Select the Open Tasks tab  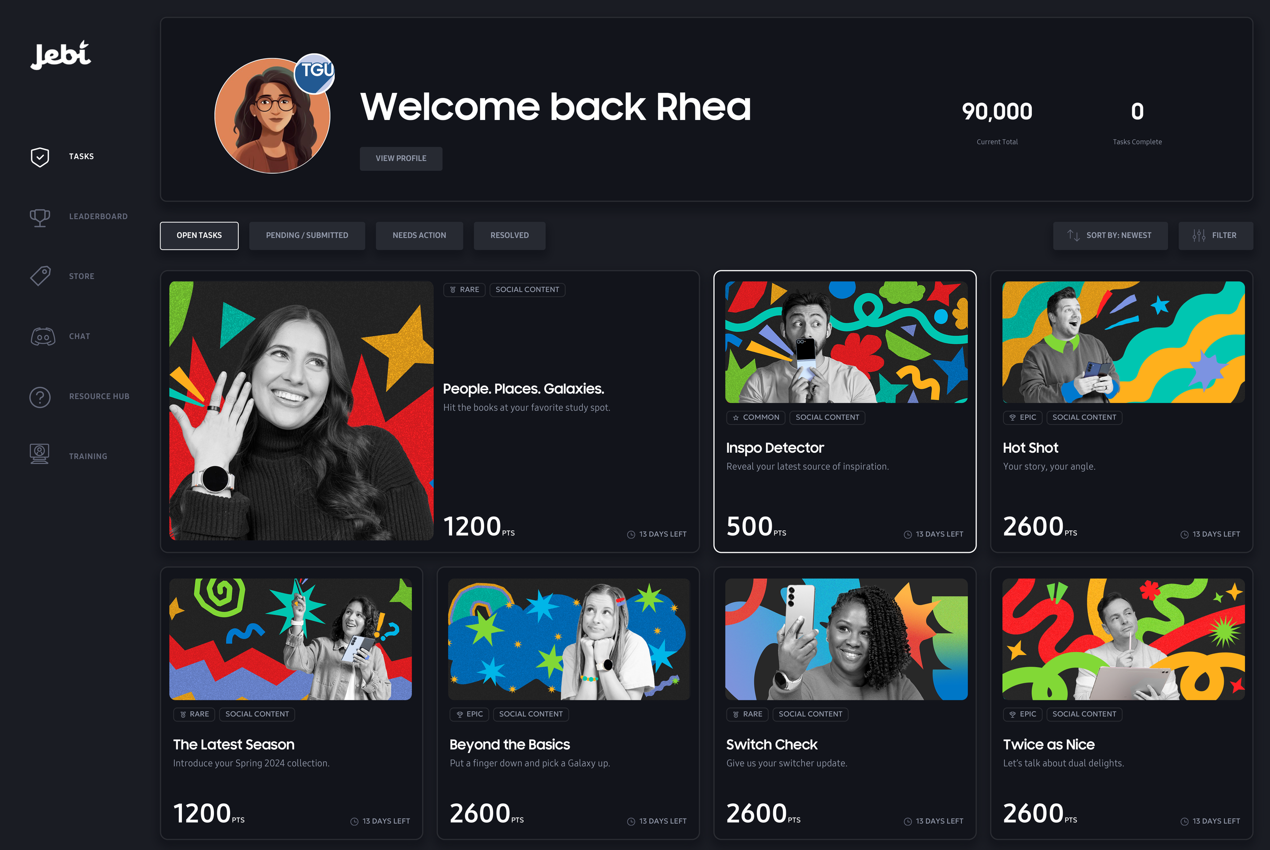199,236
